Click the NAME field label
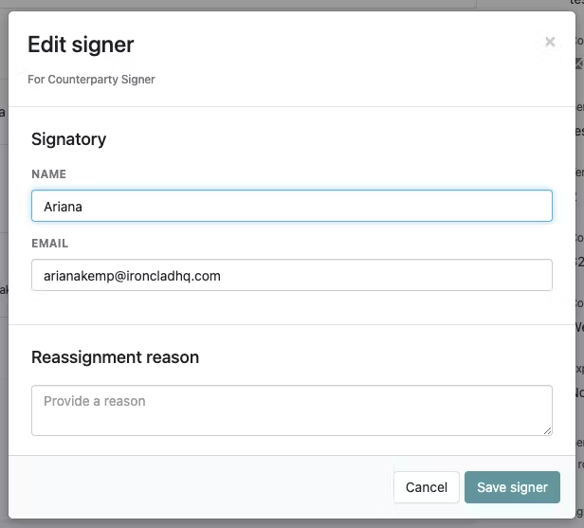584x528 pixels. [48, 173]
